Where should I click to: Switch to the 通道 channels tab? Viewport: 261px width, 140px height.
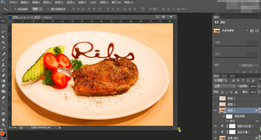[x=224, y=76]
